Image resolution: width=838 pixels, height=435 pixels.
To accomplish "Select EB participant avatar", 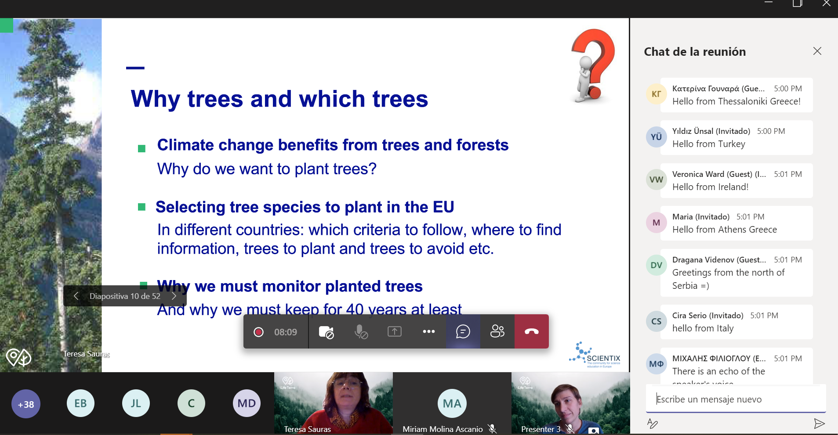I will (x=80, y=403).
